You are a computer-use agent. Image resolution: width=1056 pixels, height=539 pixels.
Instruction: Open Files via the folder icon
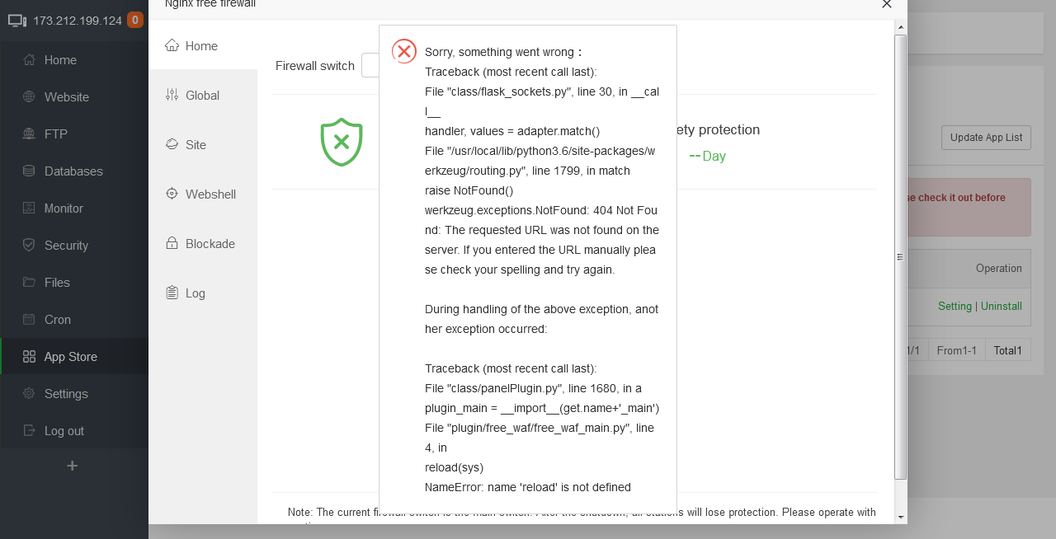coord(29,283)
